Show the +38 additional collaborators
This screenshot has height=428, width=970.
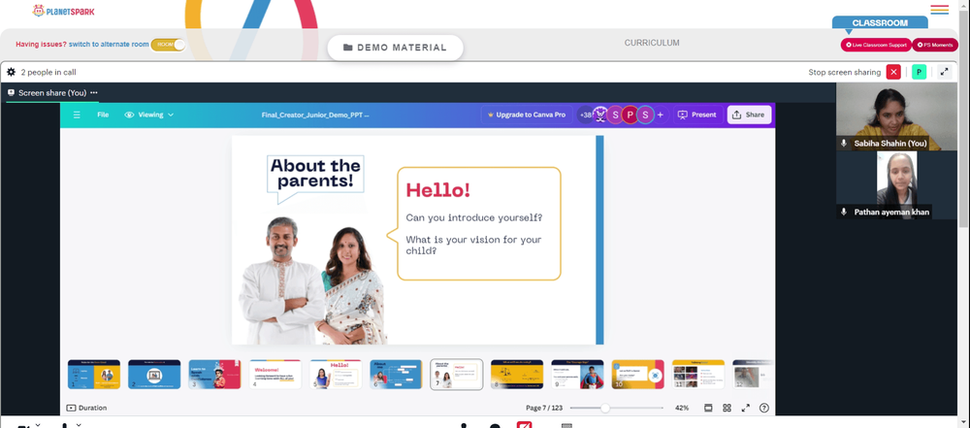[585, 115]
